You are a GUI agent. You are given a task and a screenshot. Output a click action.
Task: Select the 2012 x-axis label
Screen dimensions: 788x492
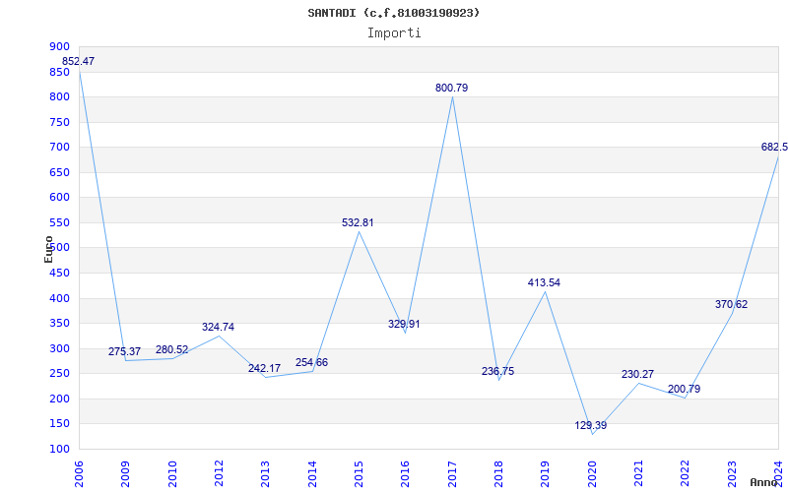point(219,474)
